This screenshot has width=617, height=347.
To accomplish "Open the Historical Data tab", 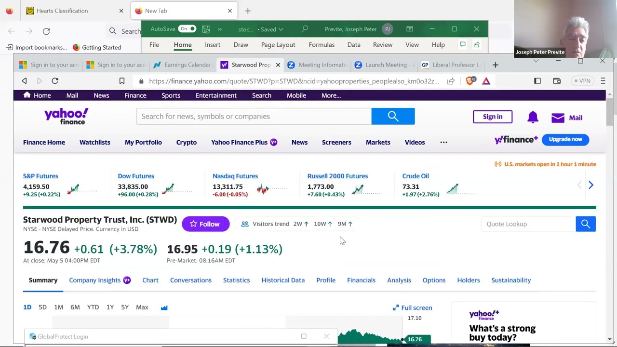I will click(283, 280).
